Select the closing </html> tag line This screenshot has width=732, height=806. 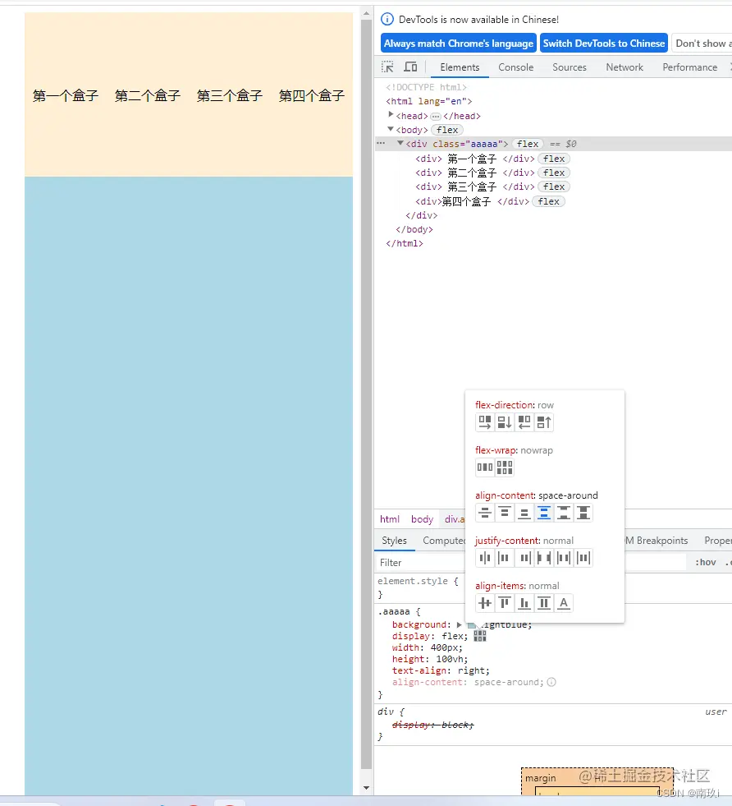click(x=404, y=243)
